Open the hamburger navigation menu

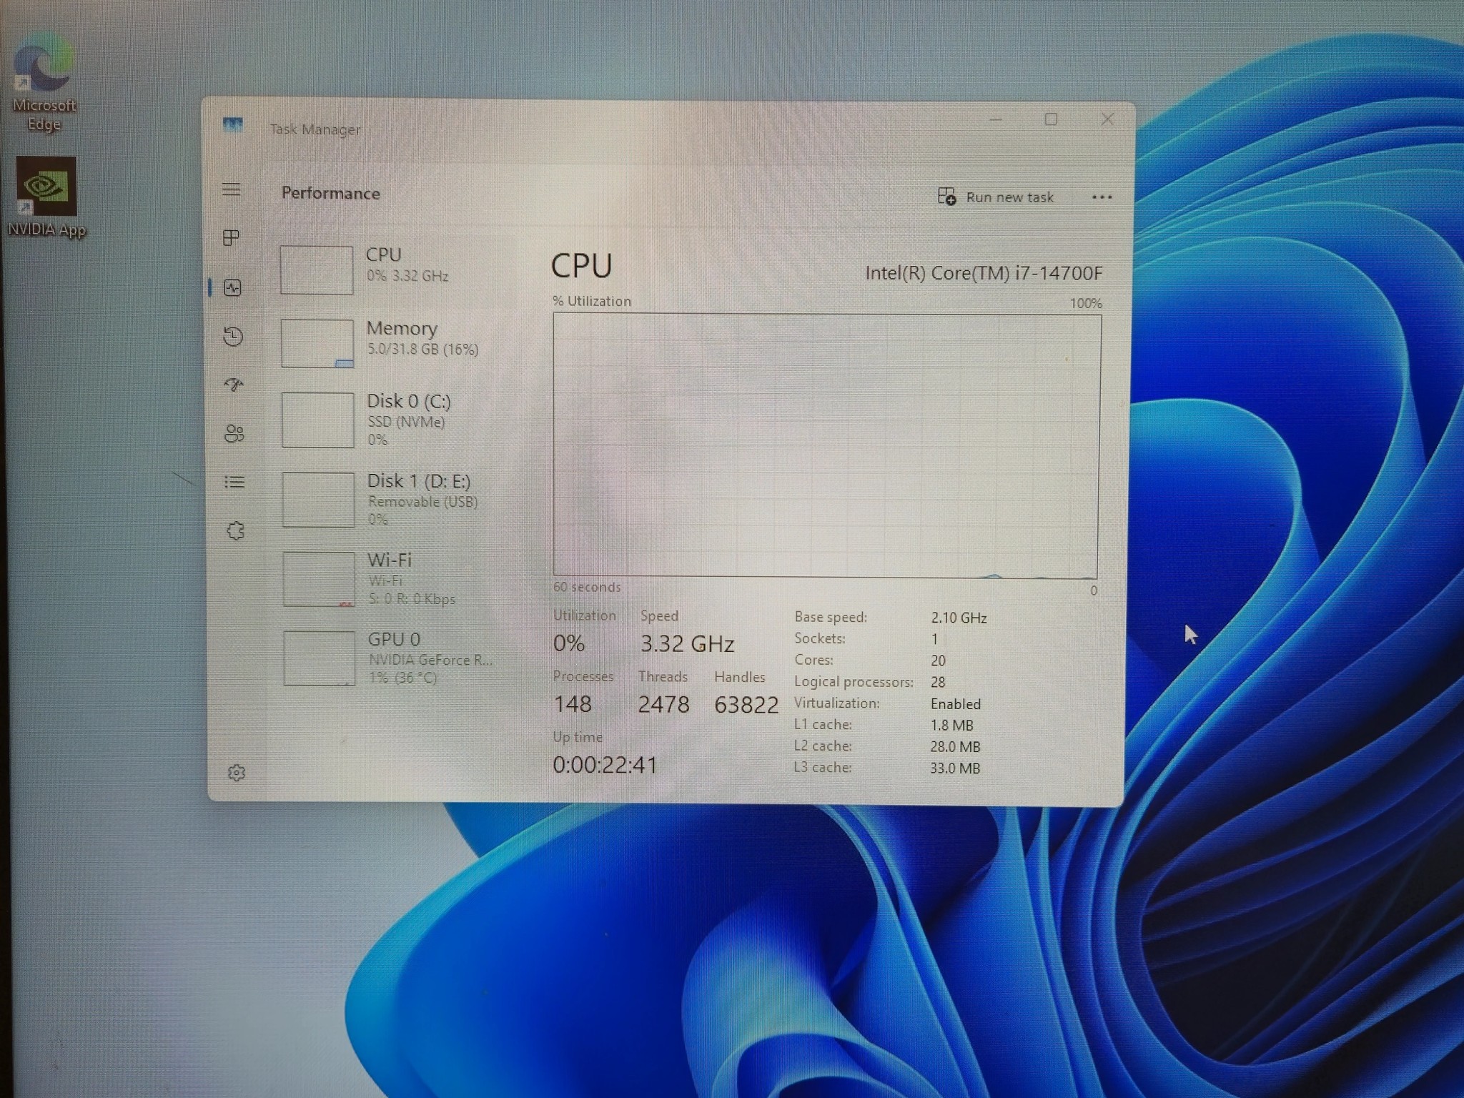[x=231, y=189]
